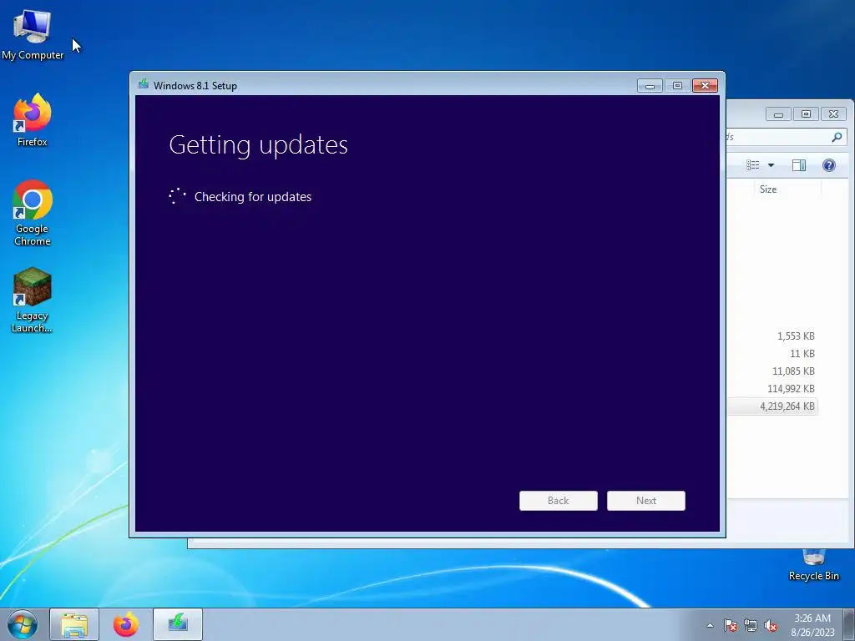855x641 pixels.
Task: Close the background Explorer window
Action: (x=834, y=114)
